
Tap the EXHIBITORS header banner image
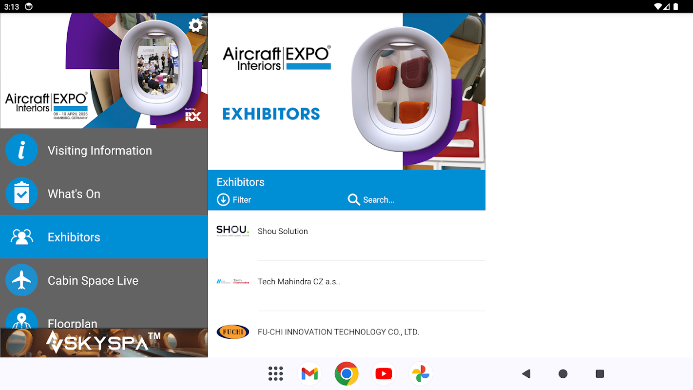pos(346,92)
